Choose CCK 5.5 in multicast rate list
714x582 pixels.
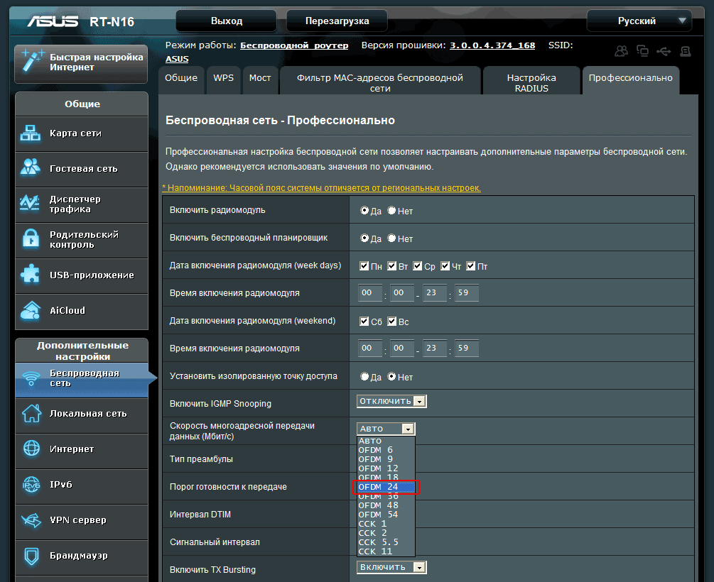point(386,542)
